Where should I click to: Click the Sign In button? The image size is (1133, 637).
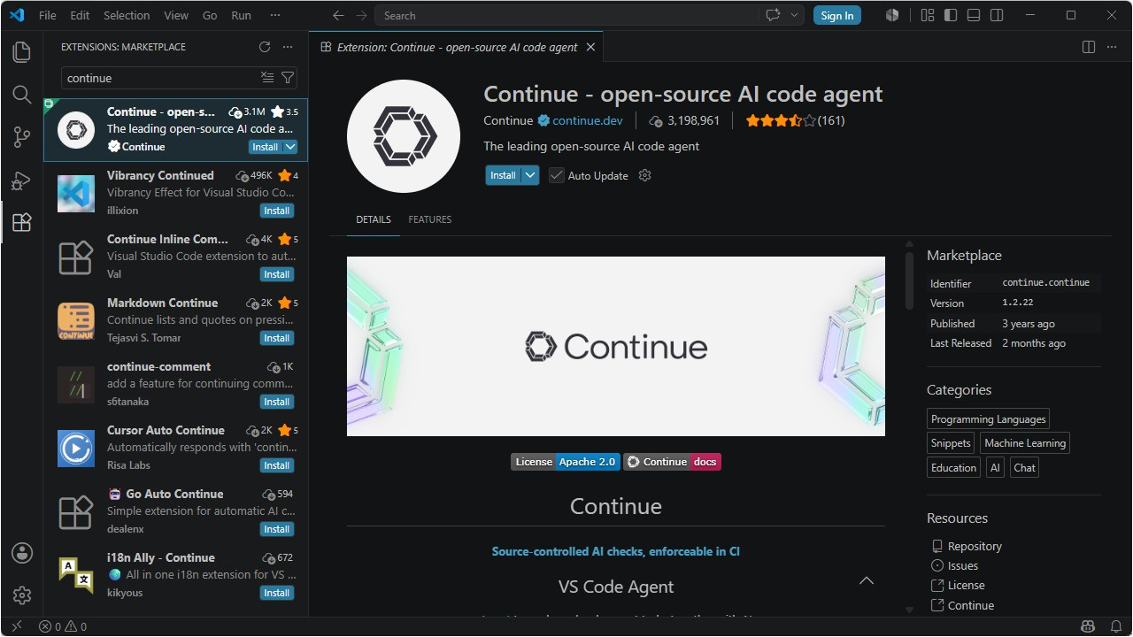pyautogui.click(x=837, y=15)
